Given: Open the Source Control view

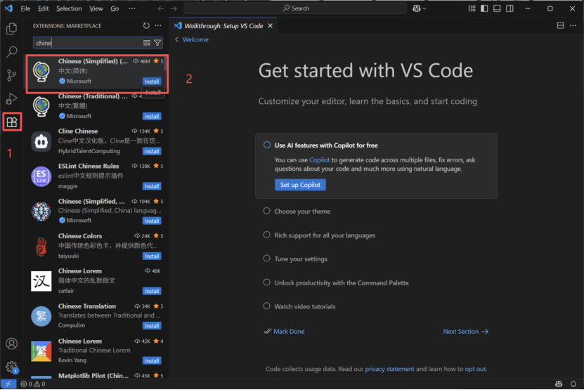Looking at the screenshot, I should pos(11,75).
